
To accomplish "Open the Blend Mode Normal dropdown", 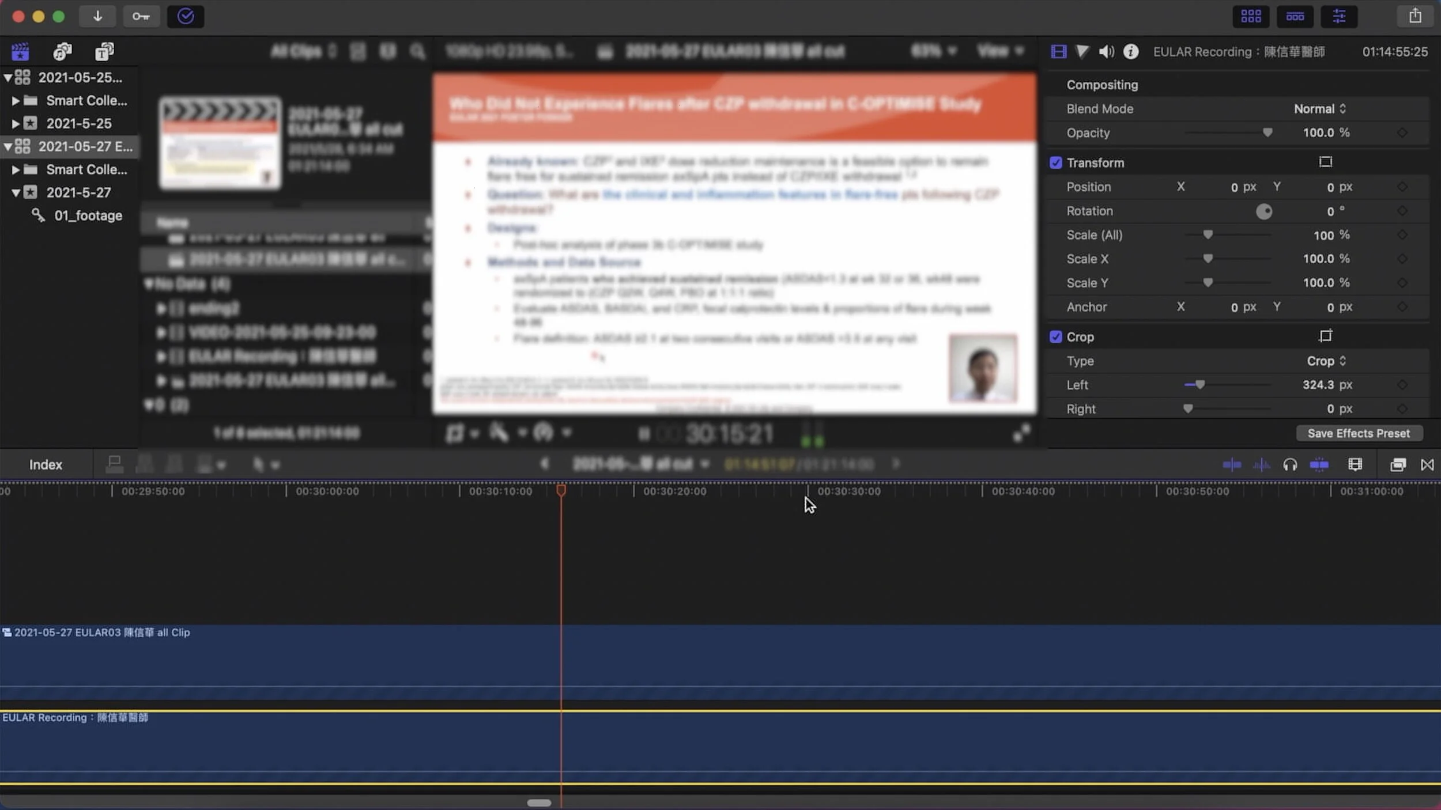I will [1319, 109].
